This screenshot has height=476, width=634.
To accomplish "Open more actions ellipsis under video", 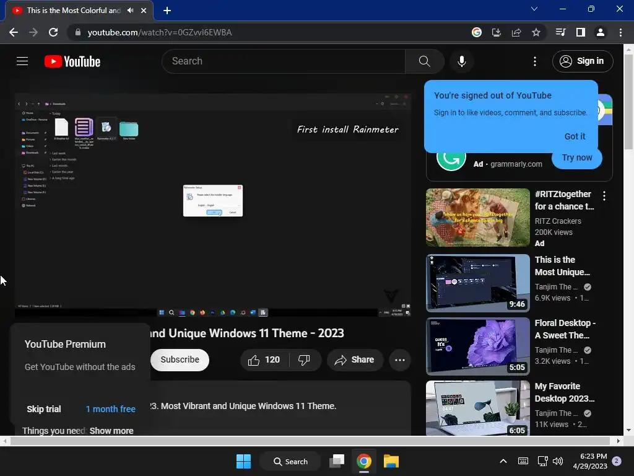I will click(399, 360).
